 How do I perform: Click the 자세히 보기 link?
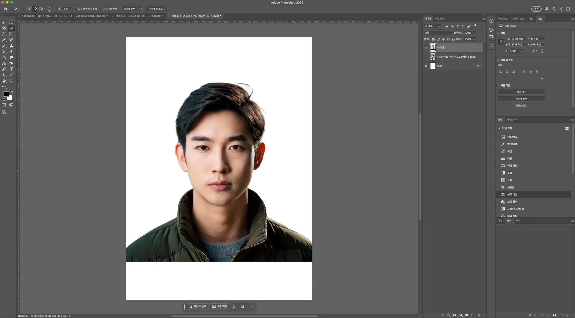tap(521, 106)
